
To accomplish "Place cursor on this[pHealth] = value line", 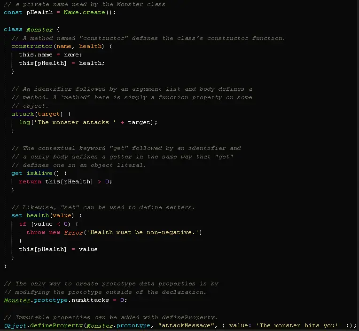I will click(x=58, y=249).
